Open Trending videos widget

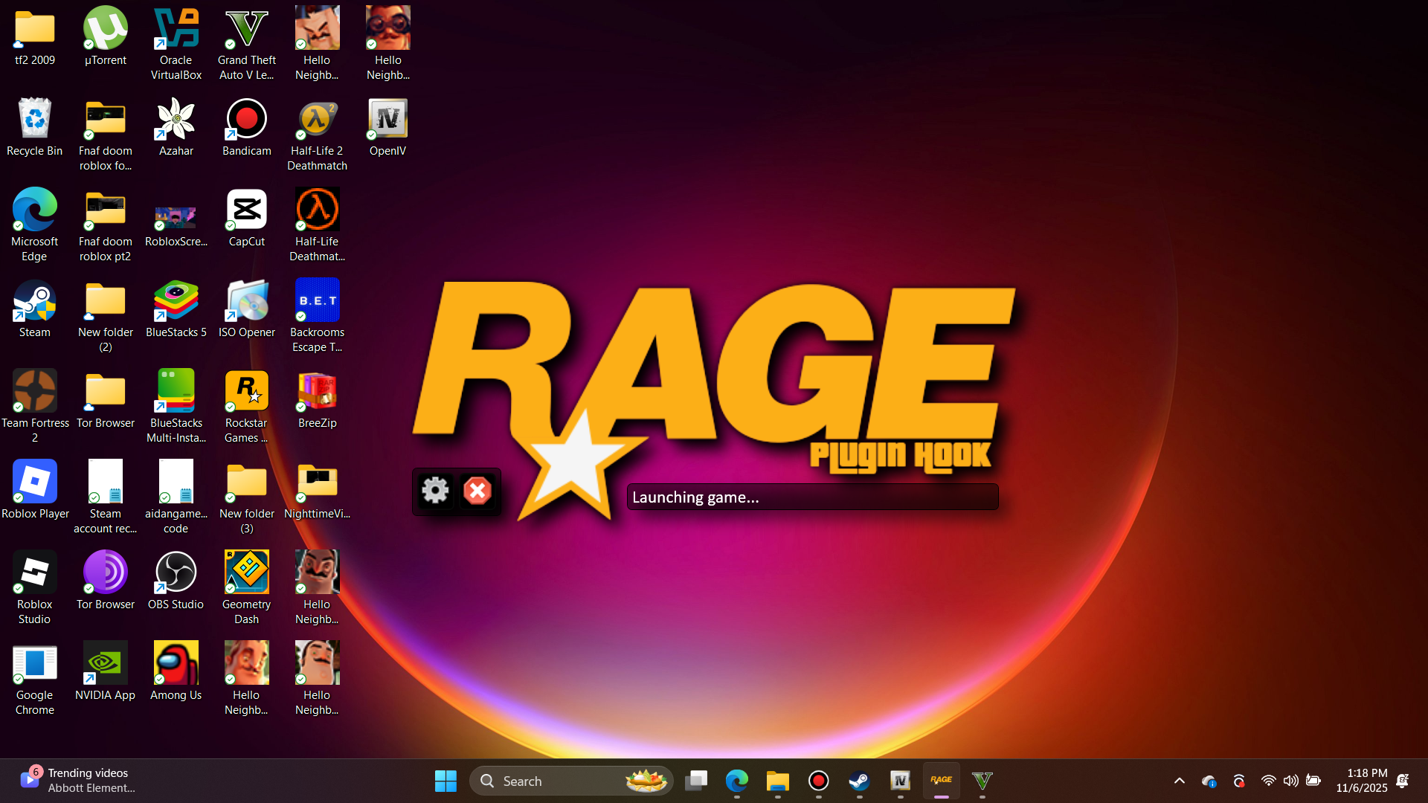tap(78, 781)
